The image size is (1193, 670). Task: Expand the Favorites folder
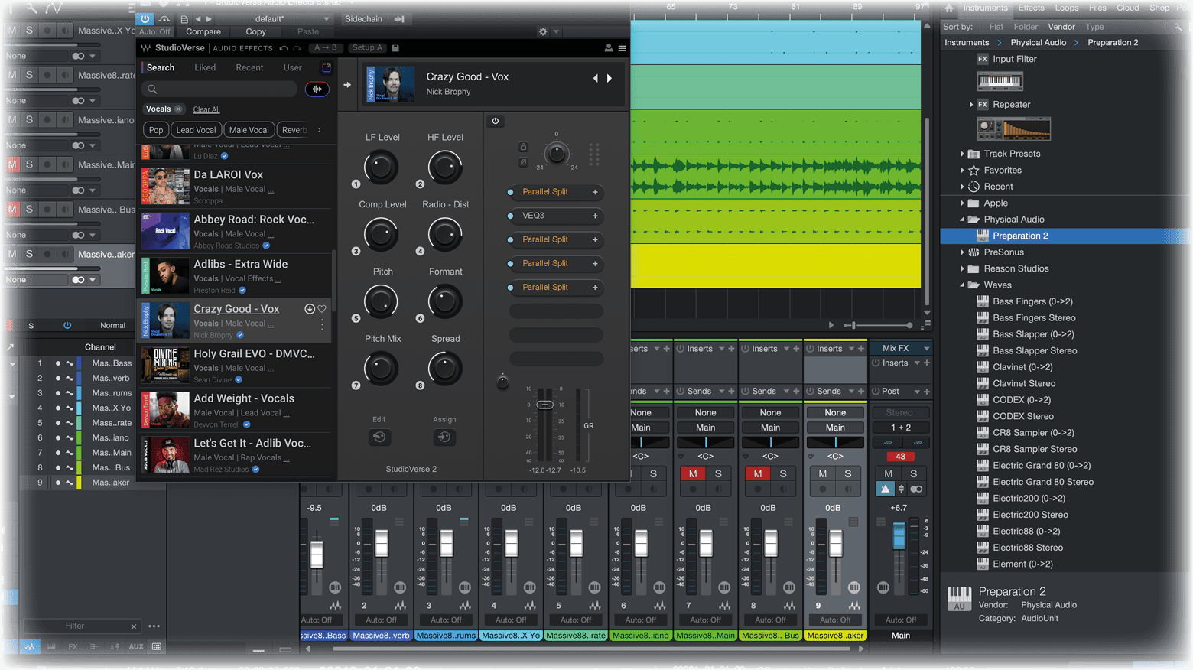[x=962, y=171]
